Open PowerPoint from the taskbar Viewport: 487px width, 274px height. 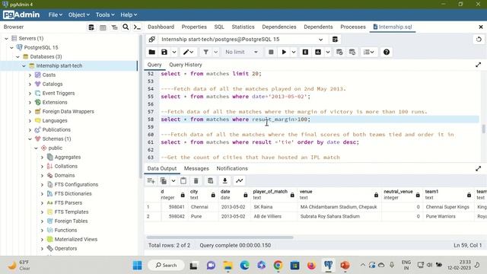click(x=345, y=266)
